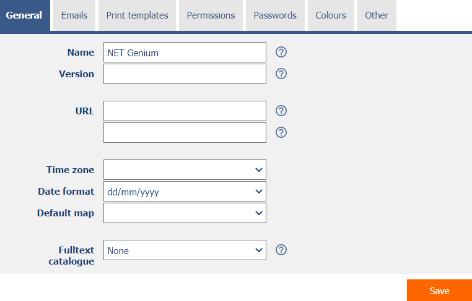Expand the Default map dropdown
This screenshot has width=472, height=301.
point(185,213)
